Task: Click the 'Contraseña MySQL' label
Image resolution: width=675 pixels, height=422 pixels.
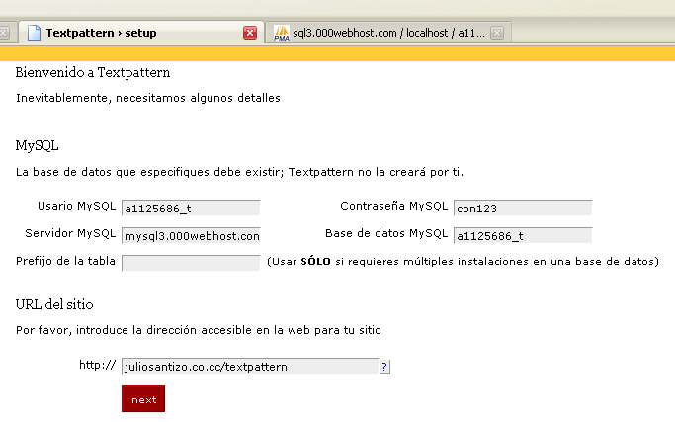Action: coord(394,206)
